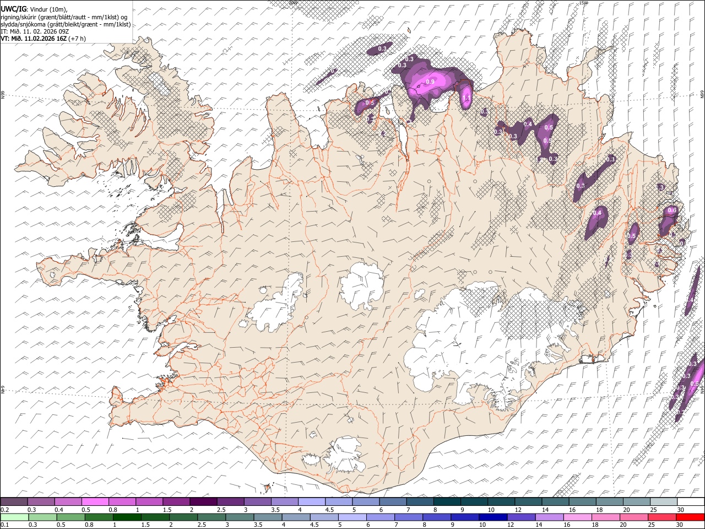Screen dimensions: 705x529
Task: Click the '1.1' snowfall value on the map
Action: click(466, 98)
